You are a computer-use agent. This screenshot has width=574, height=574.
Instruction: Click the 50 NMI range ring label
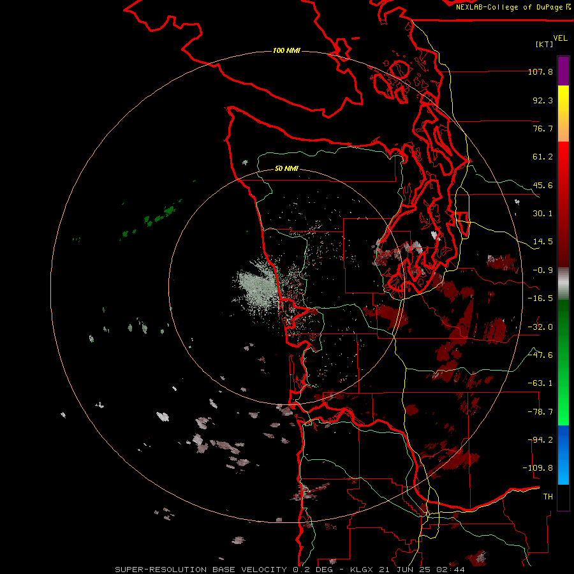click(286, 168)
